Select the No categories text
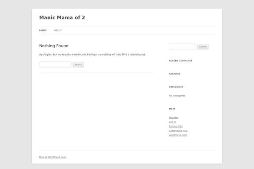254x169 pixels. coord(177,96)
